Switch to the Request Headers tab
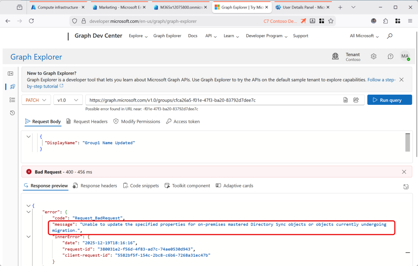 [x=87, y=122]
